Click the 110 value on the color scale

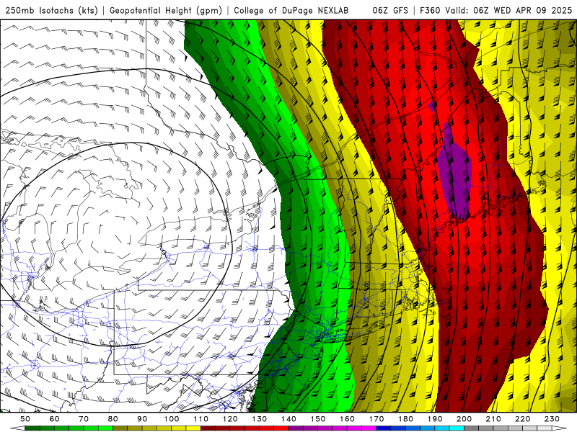tap(201, 419)
